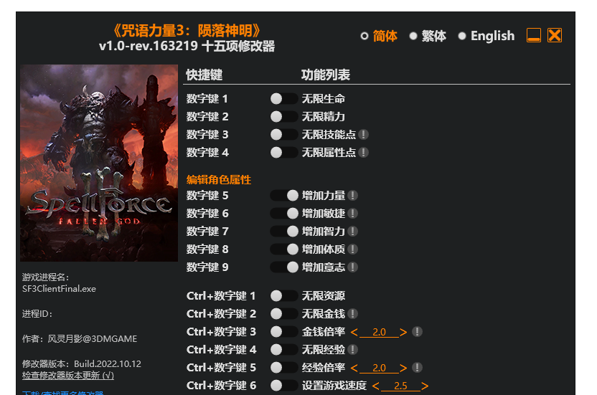Click info icon next to 无限属性点

363,152
